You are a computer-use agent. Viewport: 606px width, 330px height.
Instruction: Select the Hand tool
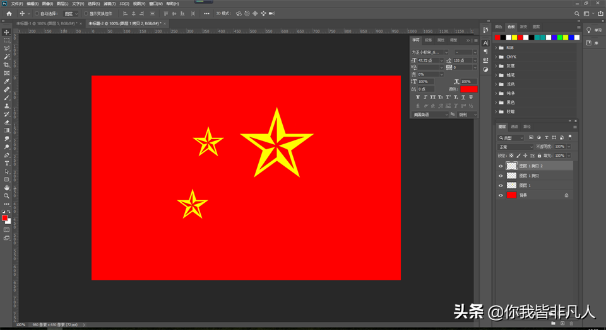click(6, 188)
